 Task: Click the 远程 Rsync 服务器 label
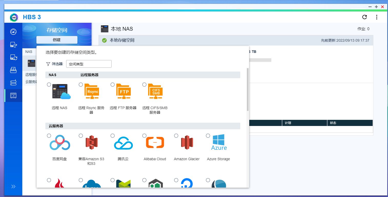(x=91, y=110)
